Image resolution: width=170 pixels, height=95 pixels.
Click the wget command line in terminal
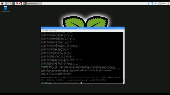coord(78,66)
